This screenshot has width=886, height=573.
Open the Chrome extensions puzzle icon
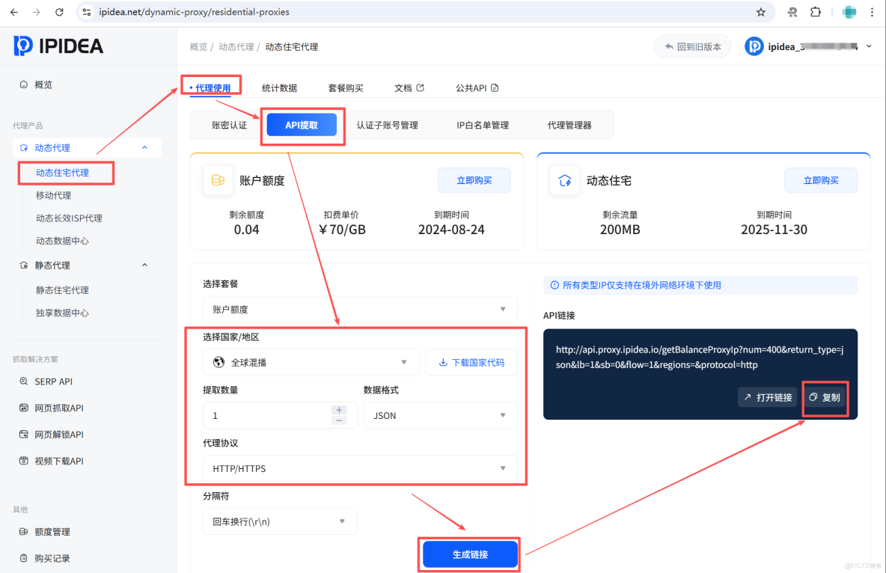[816, 12]
